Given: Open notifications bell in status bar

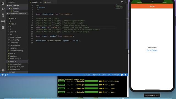Looking at the screenshot, I should click(x=125, y=75).
